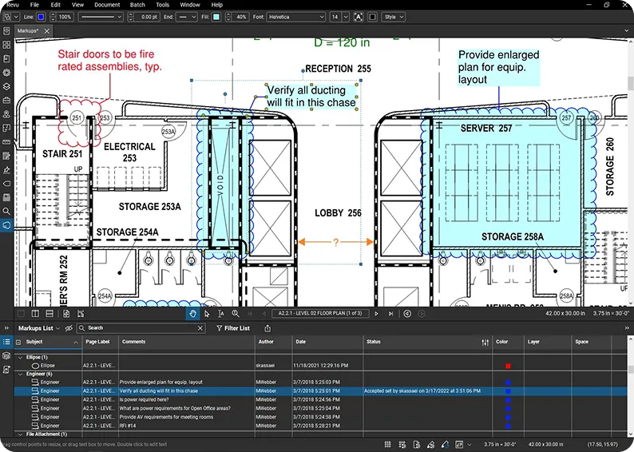This screenshot has height=452, width=634.
Task: Select 'Provide enlarged plan for equip. layout' row
Action: 319,382
